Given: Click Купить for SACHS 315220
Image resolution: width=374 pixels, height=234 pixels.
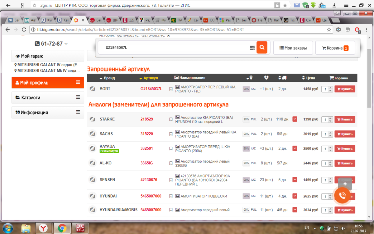Looking at the screenshot, I should click(x=345, y=134).
